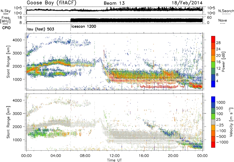Click the 'Velocity [m s⁻¹]' color bar label
The image size is (234, 162).
[x=231, y=122]
